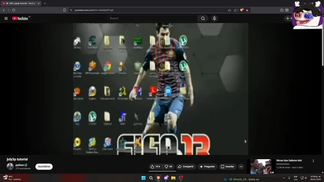
Task: Click the youtube.com address bar URL
Action: 94,10
